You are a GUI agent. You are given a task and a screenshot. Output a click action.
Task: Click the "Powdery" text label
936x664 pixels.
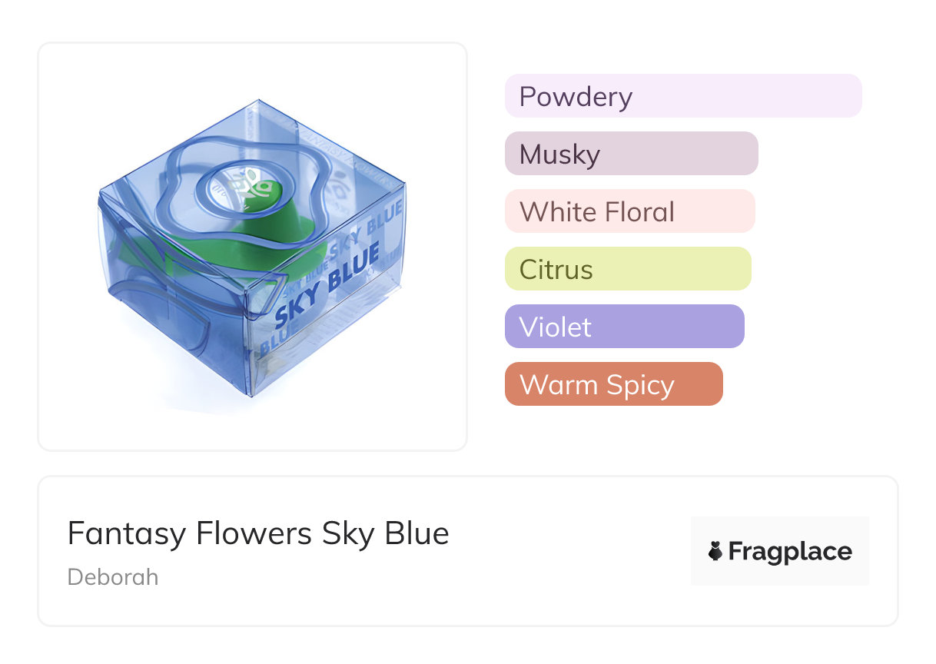(x=576, y=97)
